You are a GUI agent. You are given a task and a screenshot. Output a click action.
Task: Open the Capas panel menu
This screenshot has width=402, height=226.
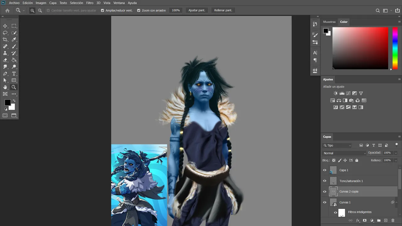coord(399,137)
